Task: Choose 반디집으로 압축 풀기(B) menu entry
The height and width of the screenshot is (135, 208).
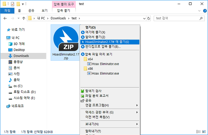Action: coord(110,47)
